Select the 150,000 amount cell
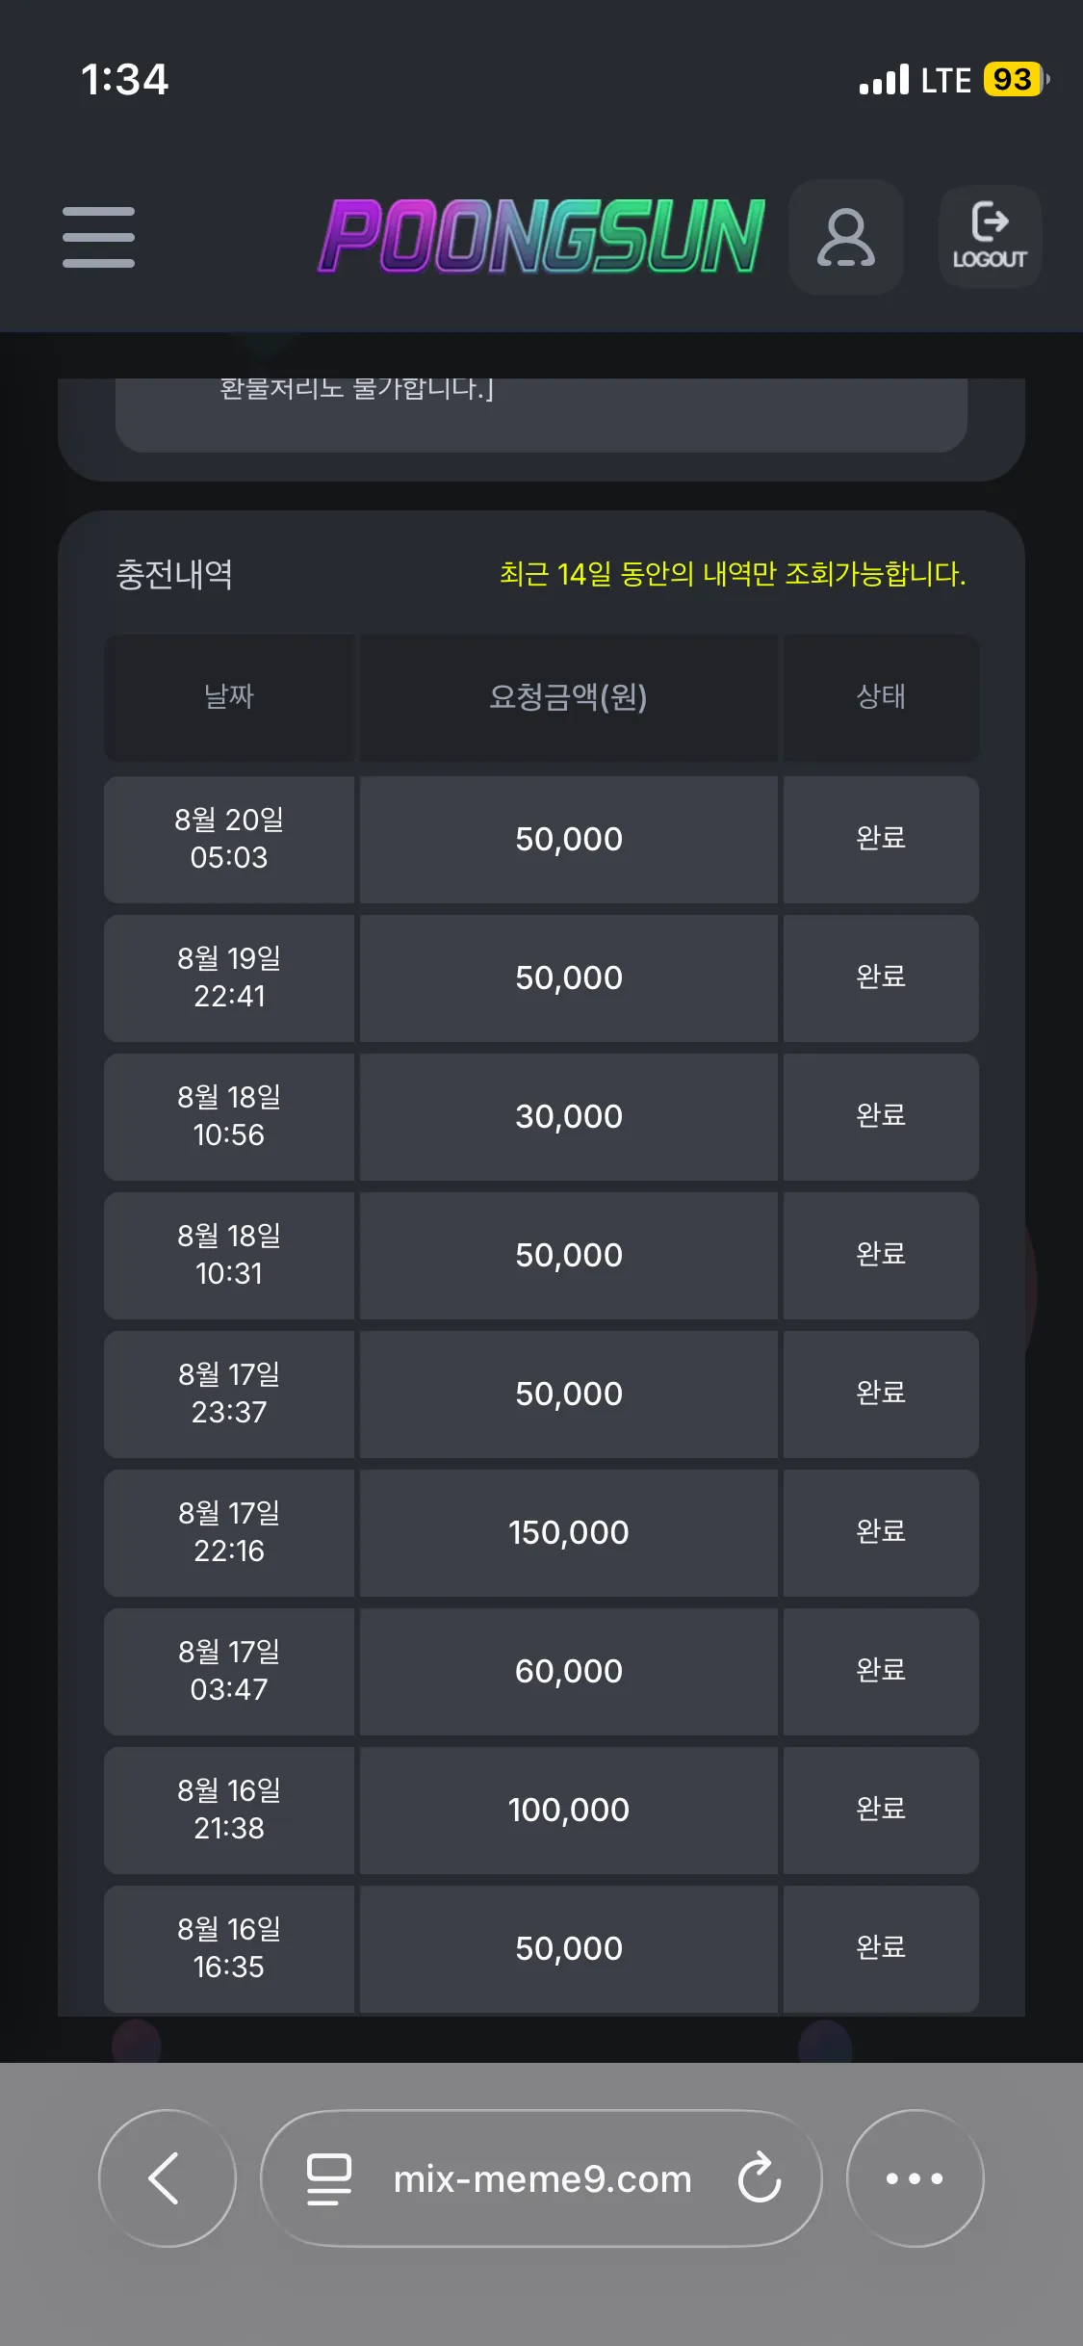 tap(568, 1532)
